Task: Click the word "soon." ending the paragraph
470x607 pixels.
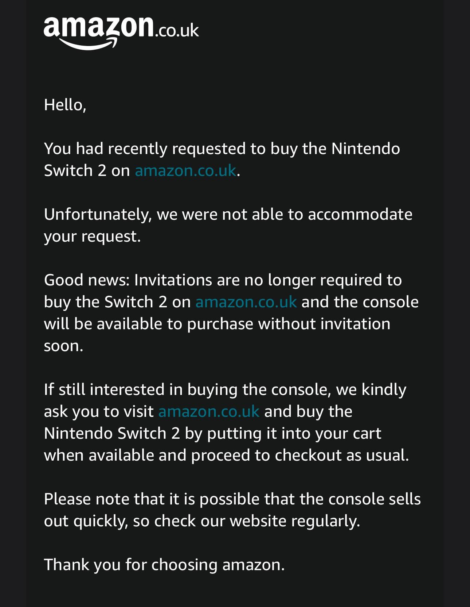Action: point(64,346)
